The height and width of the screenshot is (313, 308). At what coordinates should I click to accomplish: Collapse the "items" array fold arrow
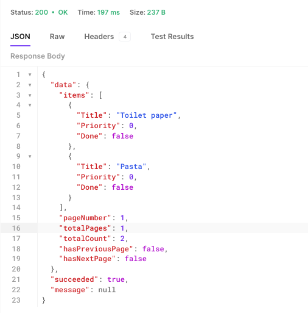tap(30, 95)
